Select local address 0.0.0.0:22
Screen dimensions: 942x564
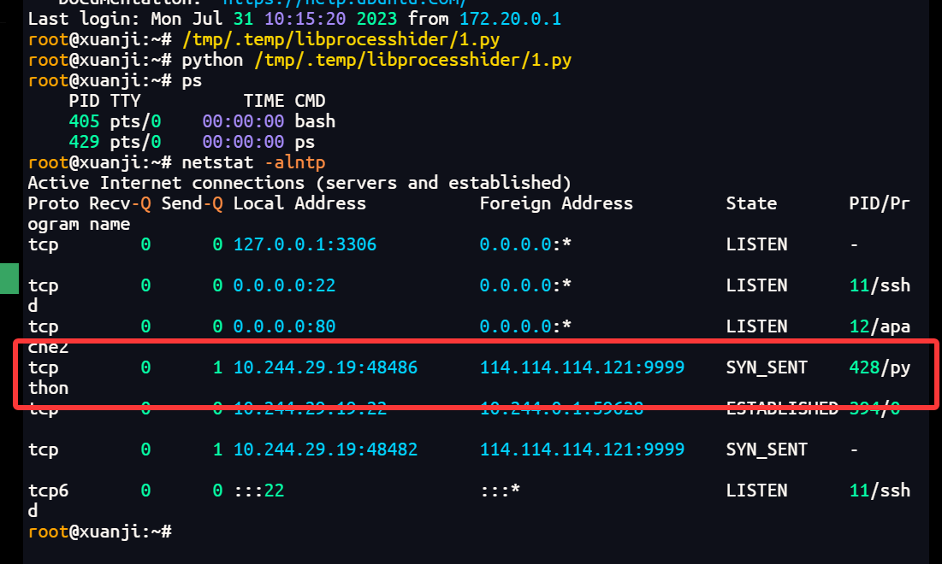tap(284, 285)
